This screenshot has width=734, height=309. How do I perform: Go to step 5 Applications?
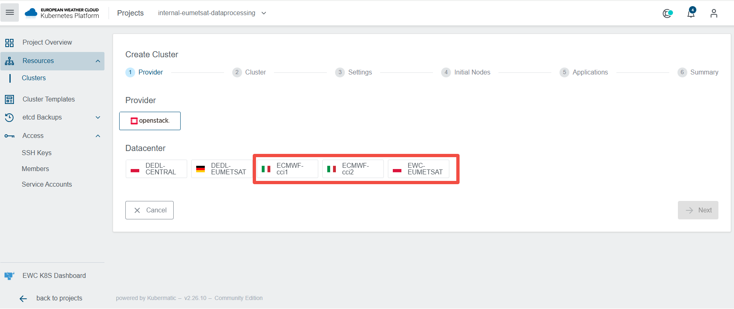tap(584, 72)
